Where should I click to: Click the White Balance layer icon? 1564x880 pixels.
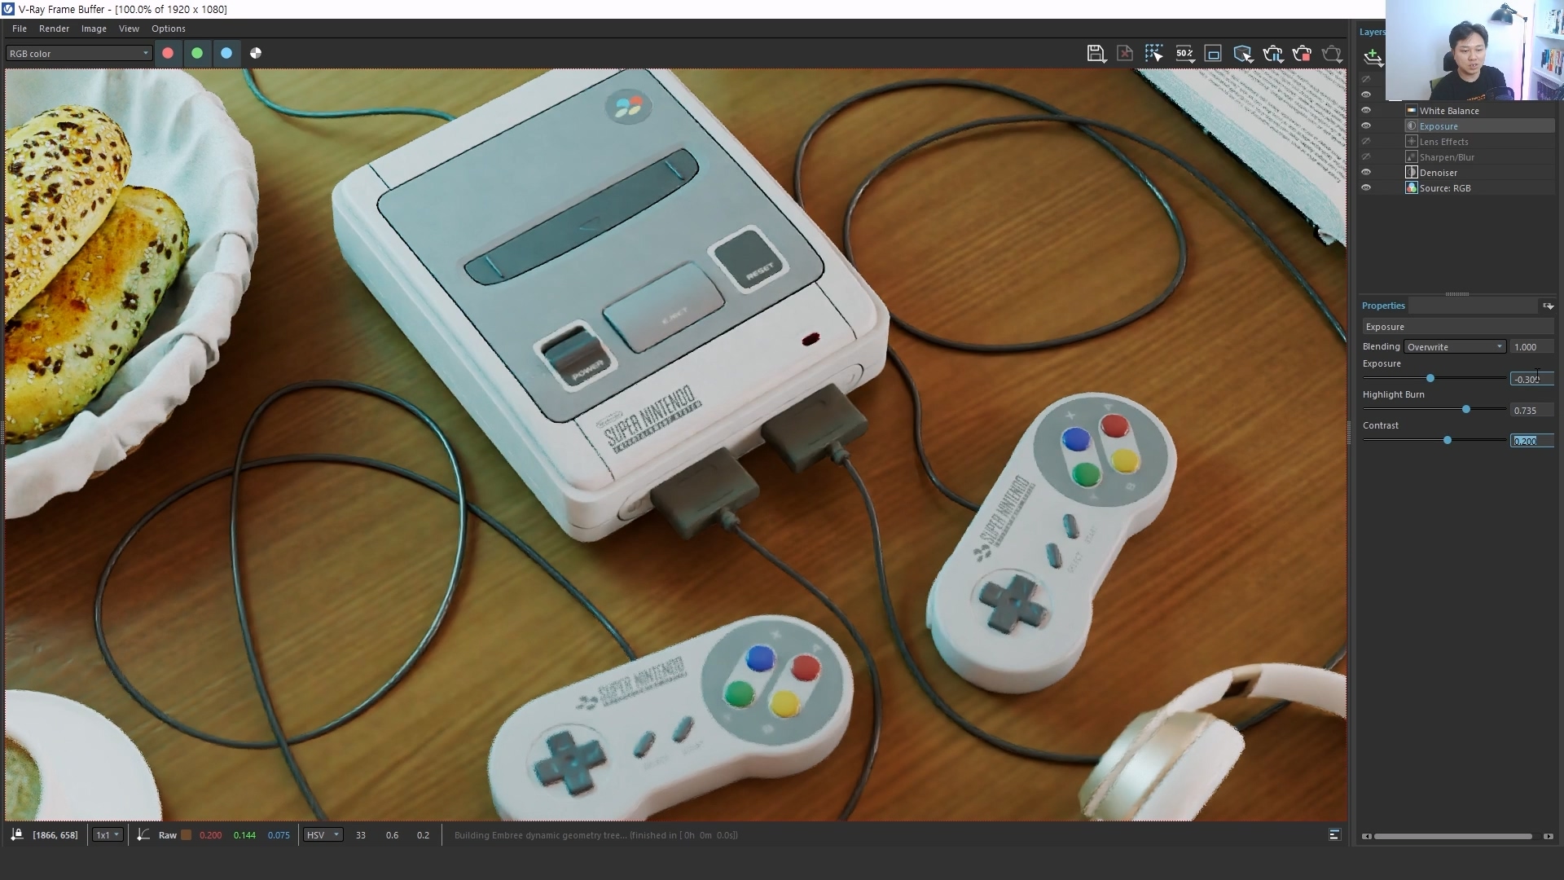coord(1412,110)
